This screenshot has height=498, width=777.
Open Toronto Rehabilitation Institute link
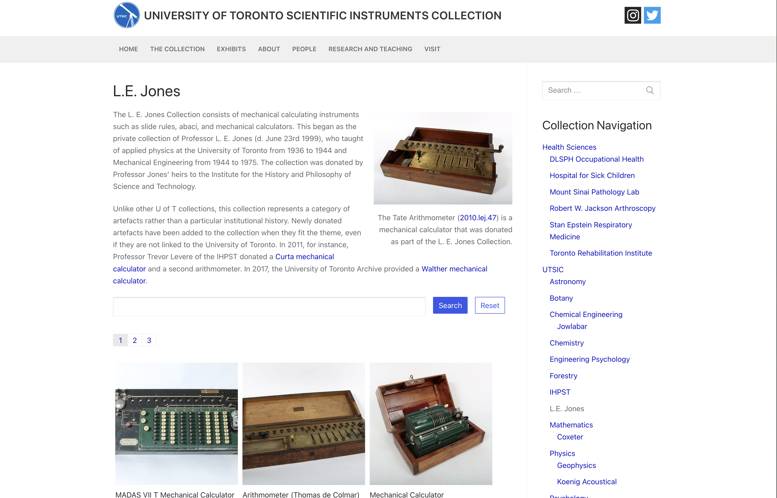point(601,253)
